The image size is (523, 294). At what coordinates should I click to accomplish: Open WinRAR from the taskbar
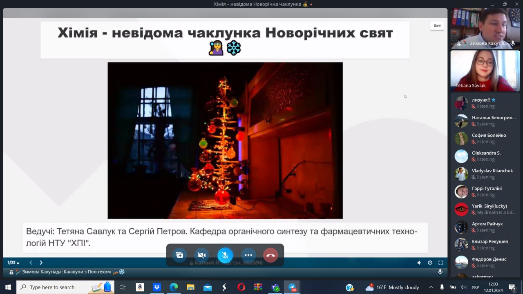(x=258, y=287)
